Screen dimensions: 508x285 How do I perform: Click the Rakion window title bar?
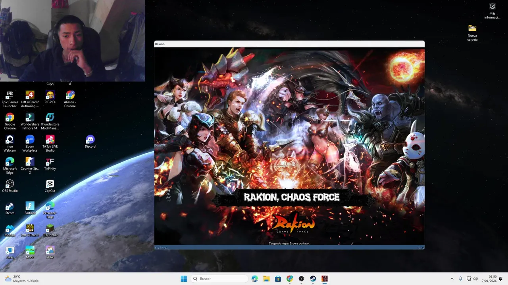[289, 44]
